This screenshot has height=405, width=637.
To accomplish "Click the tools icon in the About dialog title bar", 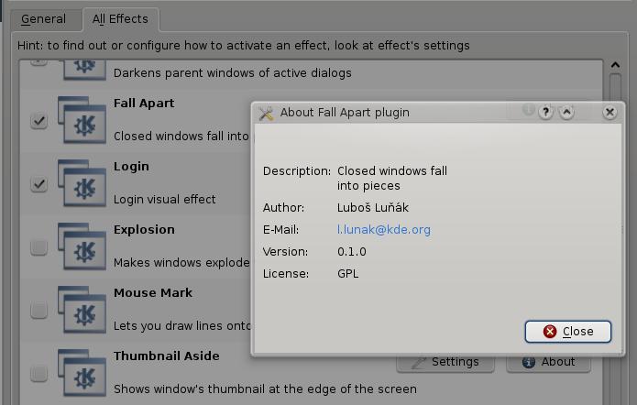I will click(267, 113).
